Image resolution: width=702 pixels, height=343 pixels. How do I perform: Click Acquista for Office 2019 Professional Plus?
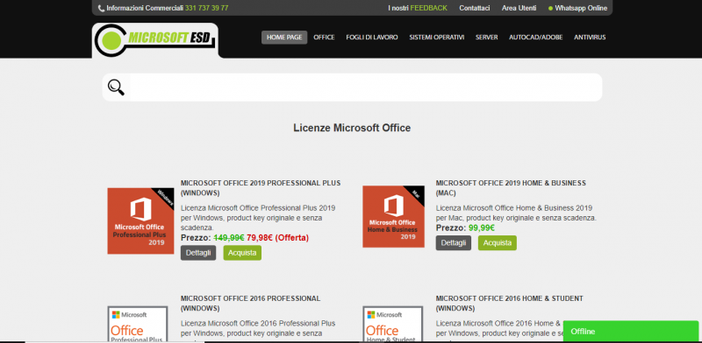click(242, 253)
